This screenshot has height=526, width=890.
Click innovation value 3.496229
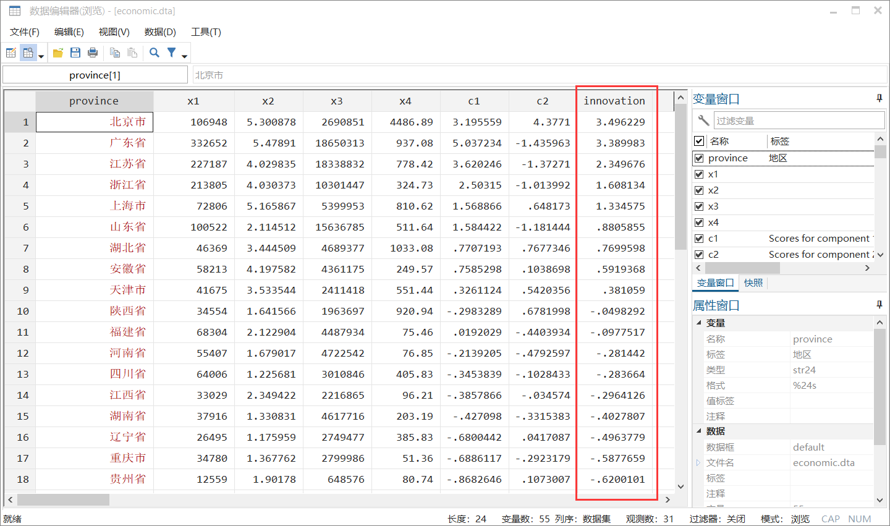[615, 122]
